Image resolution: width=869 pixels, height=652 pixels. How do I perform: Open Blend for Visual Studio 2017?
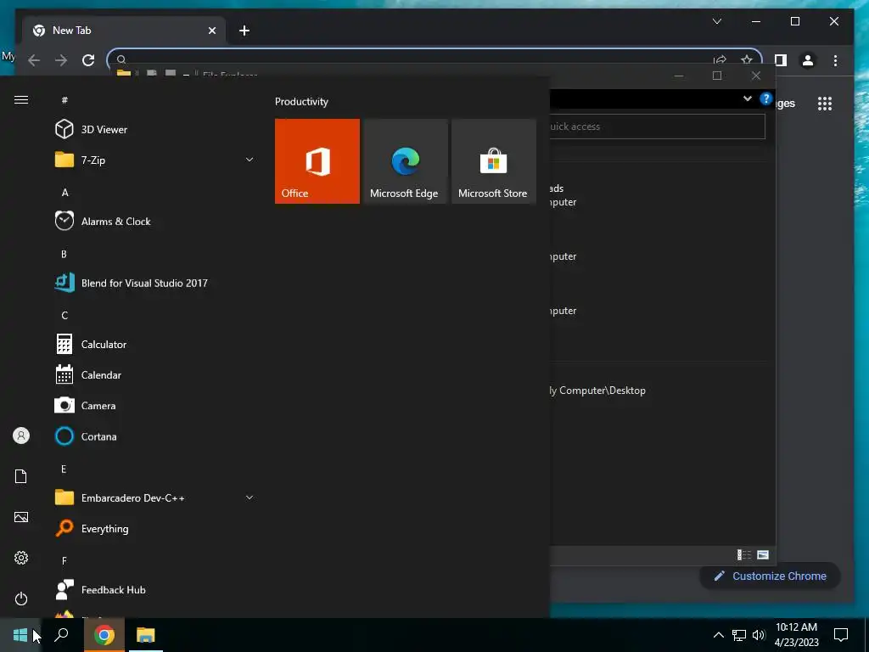(144, 283)
